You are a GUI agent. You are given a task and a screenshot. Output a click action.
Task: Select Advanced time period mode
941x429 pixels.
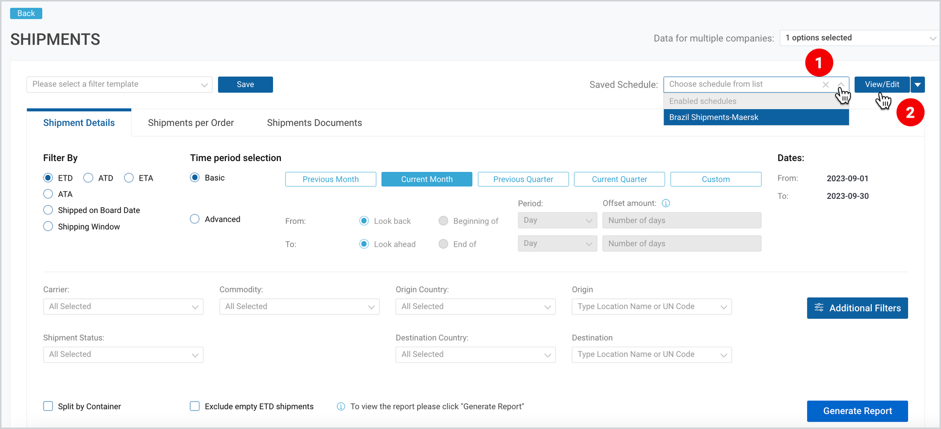coord(195,219)
